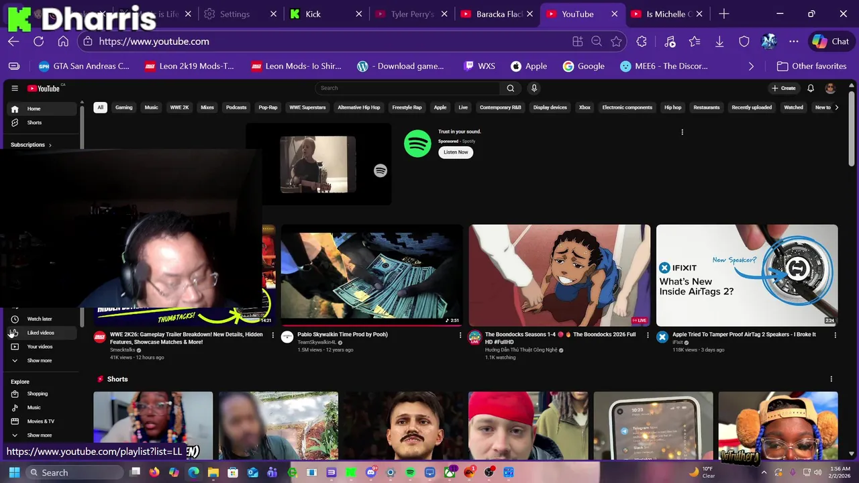Open the browser essentials shield icon

pos(744,41)
